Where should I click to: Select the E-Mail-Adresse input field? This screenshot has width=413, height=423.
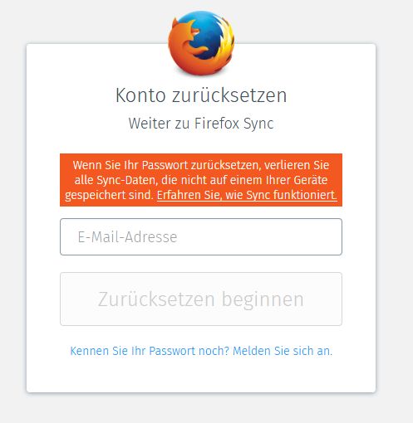[201, 236]
